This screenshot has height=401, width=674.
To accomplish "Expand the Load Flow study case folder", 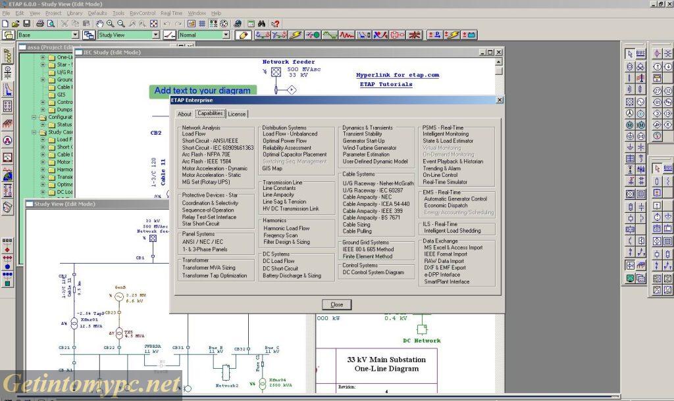I will (x=43, y=139).
